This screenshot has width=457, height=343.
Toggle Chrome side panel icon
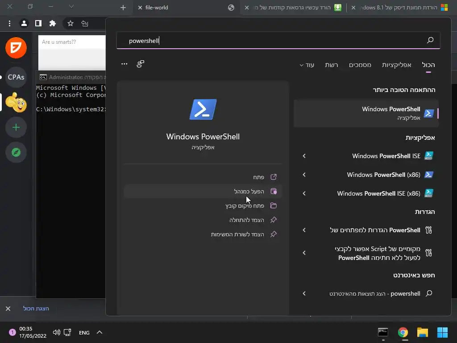pos(38,23)
